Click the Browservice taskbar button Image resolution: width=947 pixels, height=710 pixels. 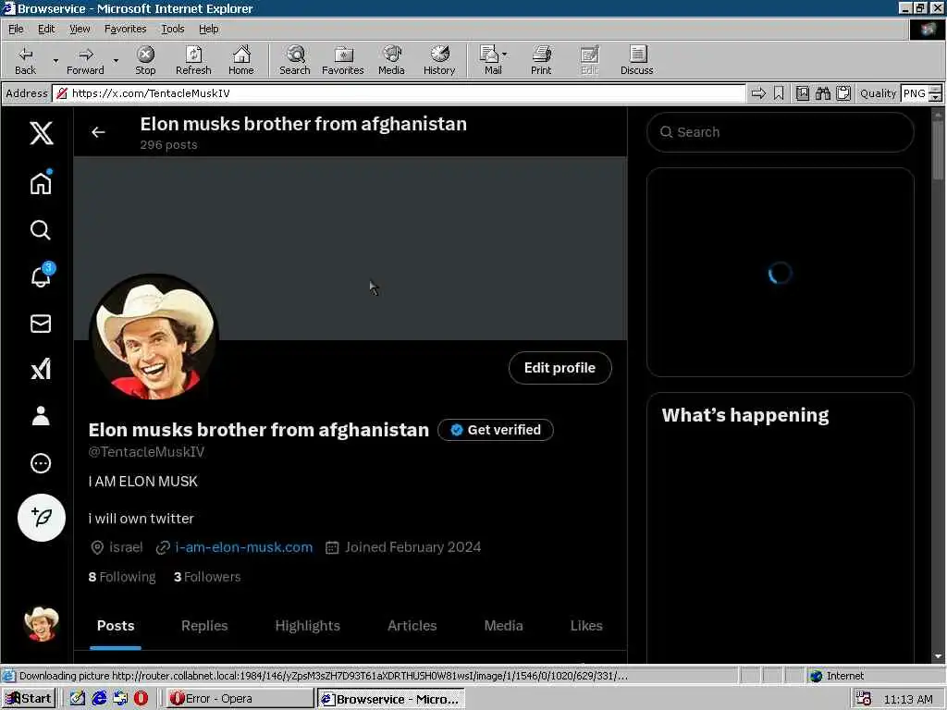[391, 699]
